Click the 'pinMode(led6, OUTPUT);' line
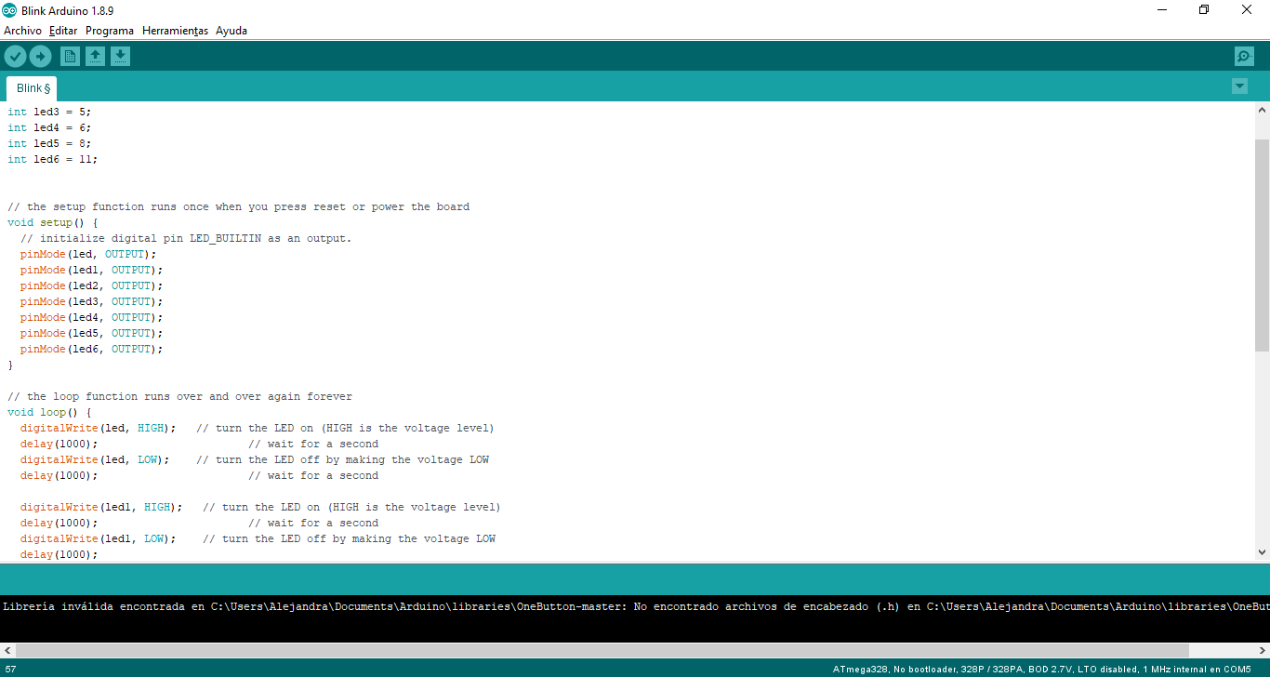This screenshot has height=677, width=1270. coord(91,349)
